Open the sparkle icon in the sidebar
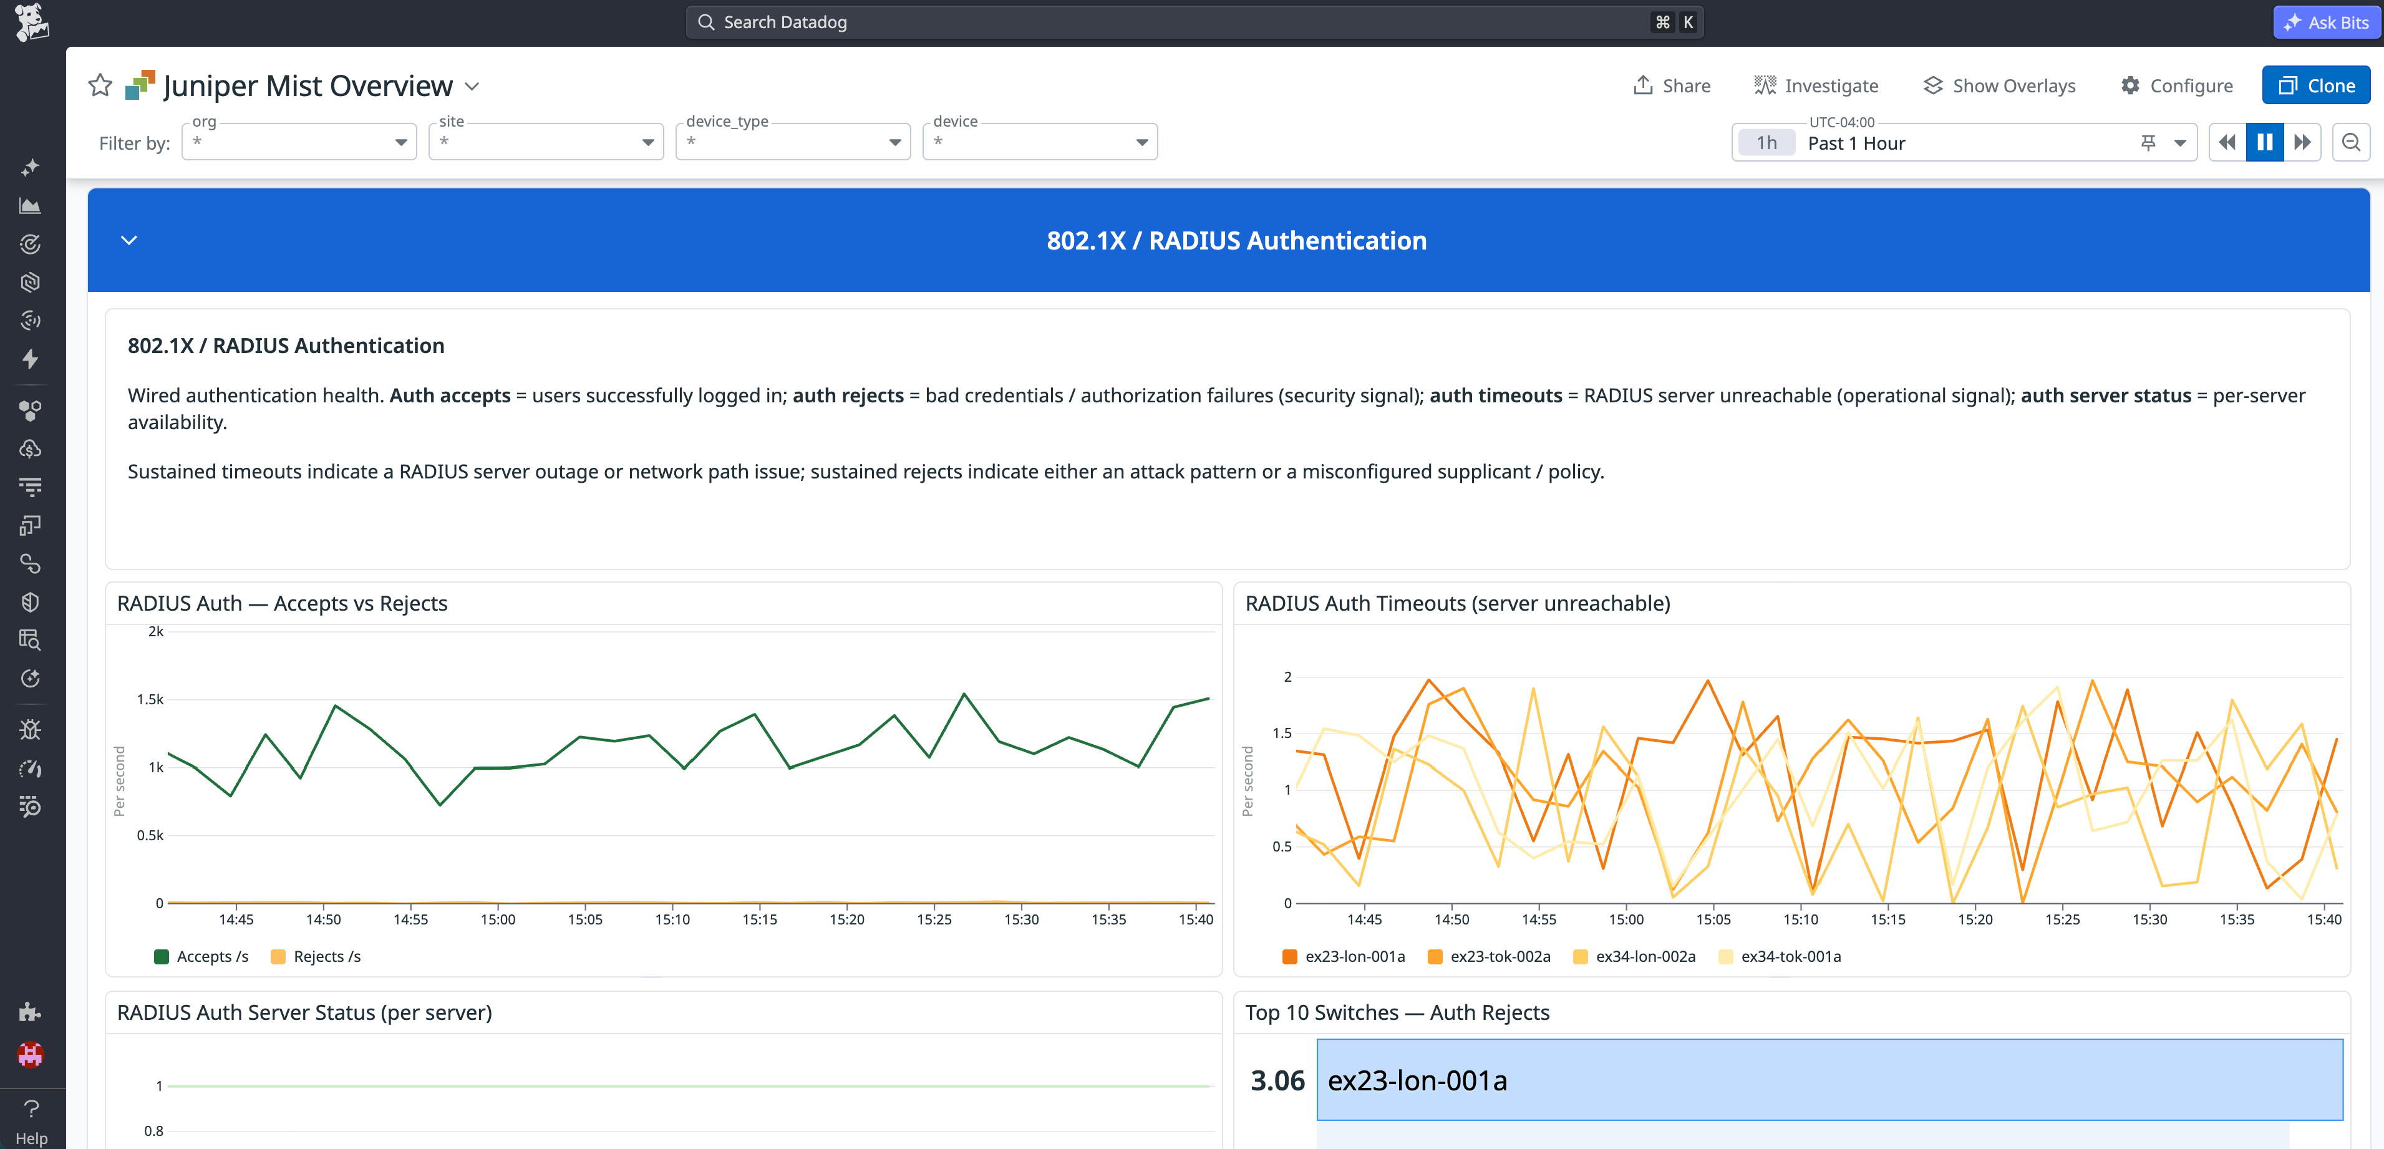 [x=31, y=168]
